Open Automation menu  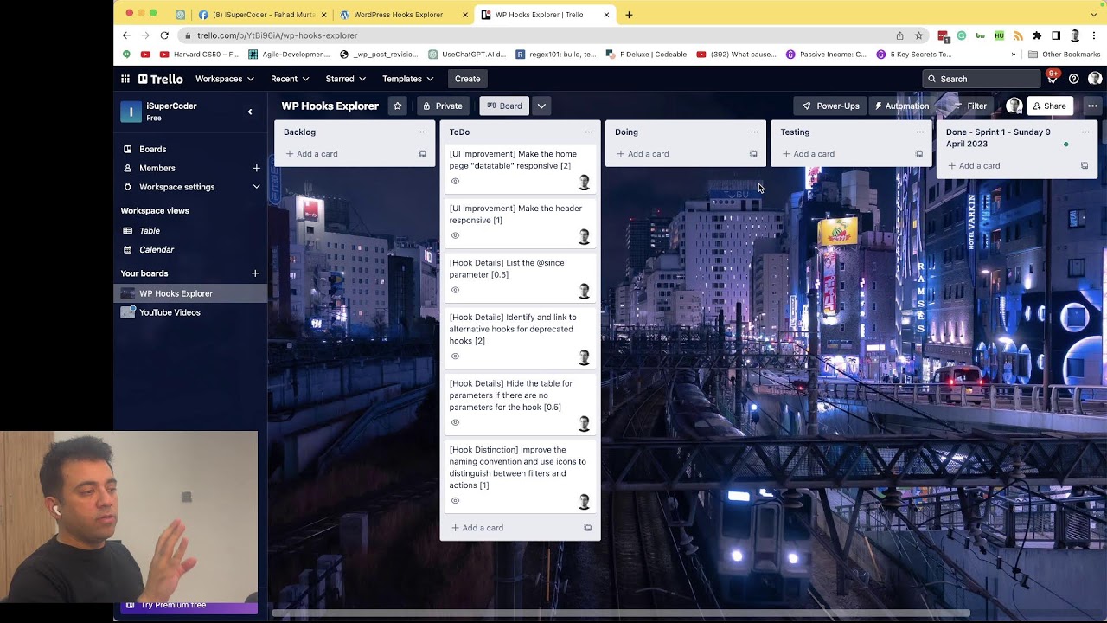tap(901, 106)
